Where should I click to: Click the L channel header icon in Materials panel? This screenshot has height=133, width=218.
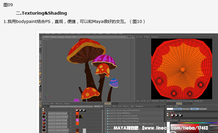point(81,110)
